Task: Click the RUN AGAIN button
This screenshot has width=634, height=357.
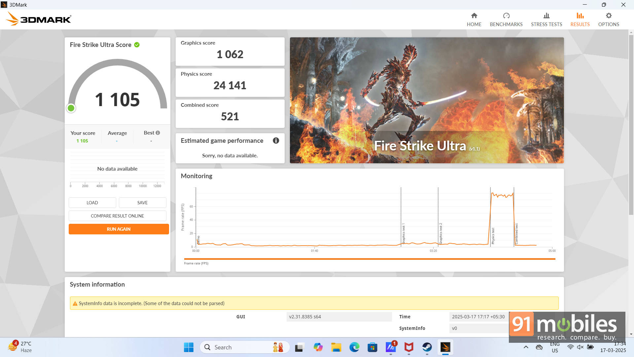Action: 119,229
